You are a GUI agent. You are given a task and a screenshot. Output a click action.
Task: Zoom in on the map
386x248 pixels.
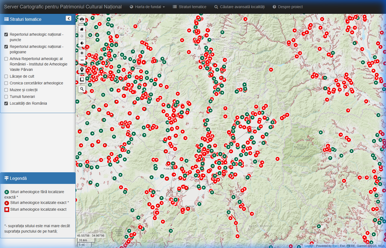tap(82, 53)
